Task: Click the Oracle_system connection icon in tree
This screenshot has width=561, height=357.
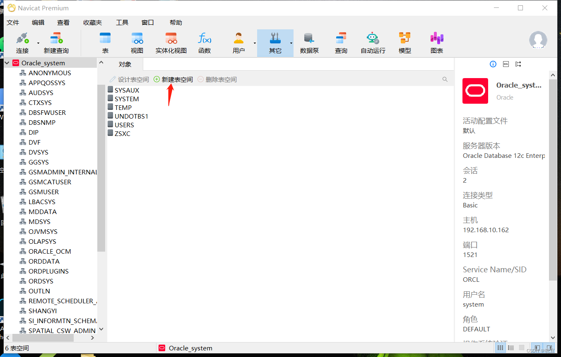Action: 16,63
